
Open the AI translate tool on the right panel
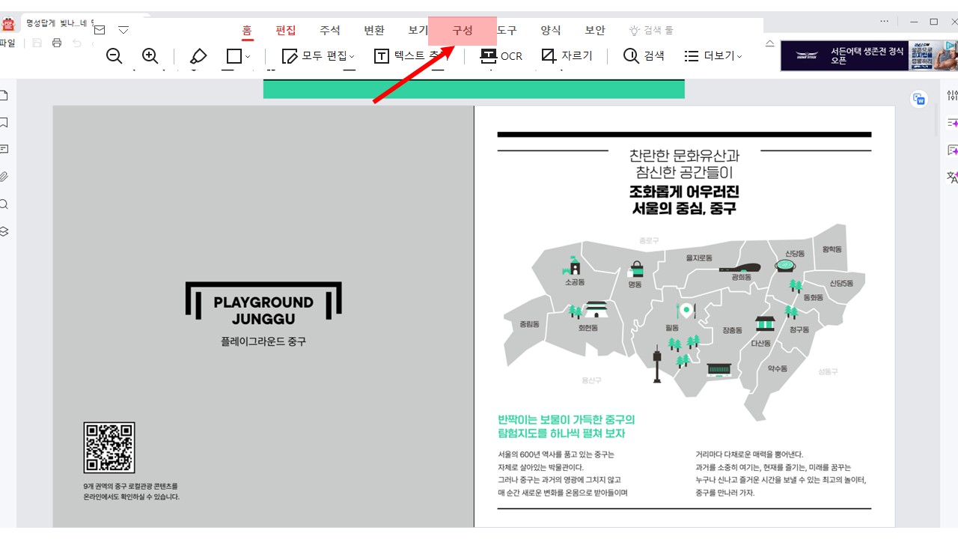point(951,177)
